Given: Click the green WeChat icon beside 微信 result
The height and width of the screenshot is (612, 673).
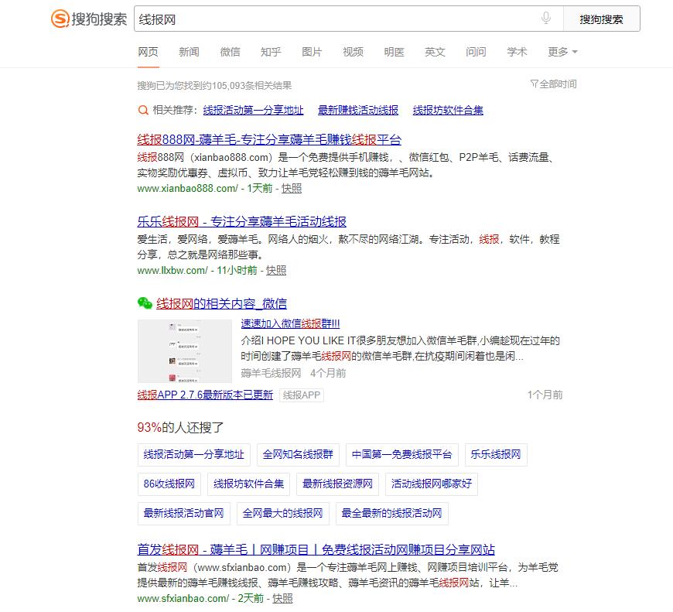Looking at the screenshot, I should (144, 303).
